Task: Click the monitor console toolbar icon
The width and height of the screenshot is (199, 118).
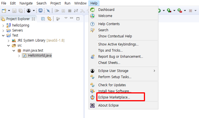Action: tap(40, 11)
